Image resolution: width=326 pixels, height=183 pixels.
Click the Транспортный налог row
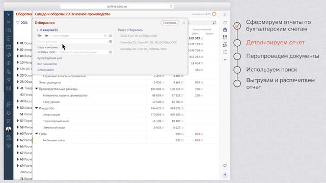[126, 121]
